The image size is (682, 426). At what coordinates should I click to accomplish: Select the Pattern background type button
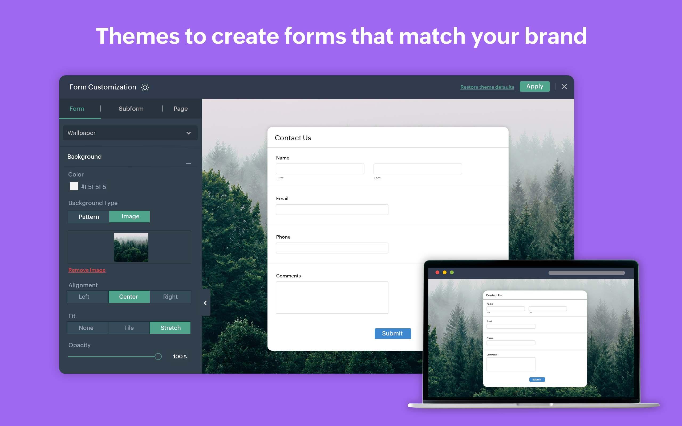pos(89,216)
